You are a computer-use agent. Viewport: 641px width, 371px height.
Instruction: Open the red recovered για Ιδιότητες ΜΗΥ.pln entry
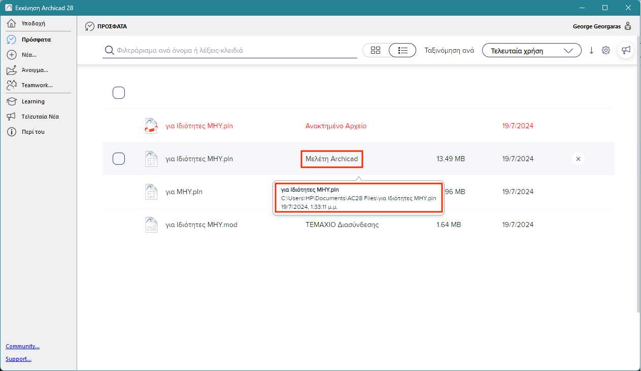point(199,126)
